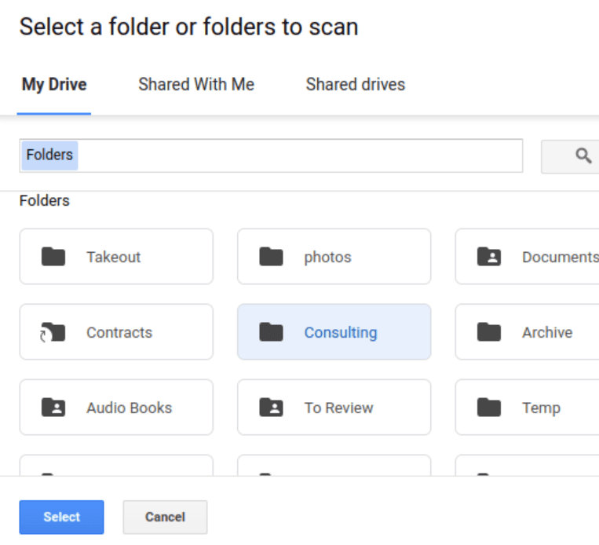The width and height of the screenshot is (599, 545).
Task: Confirm with the Select button
Action: click(x=61, y=517)
